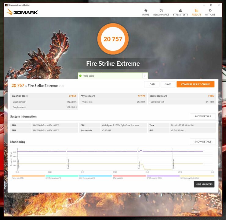Screen dimensions: 226x220
Task: Click the Physics score value 17 179
Action: pos(141,96)
